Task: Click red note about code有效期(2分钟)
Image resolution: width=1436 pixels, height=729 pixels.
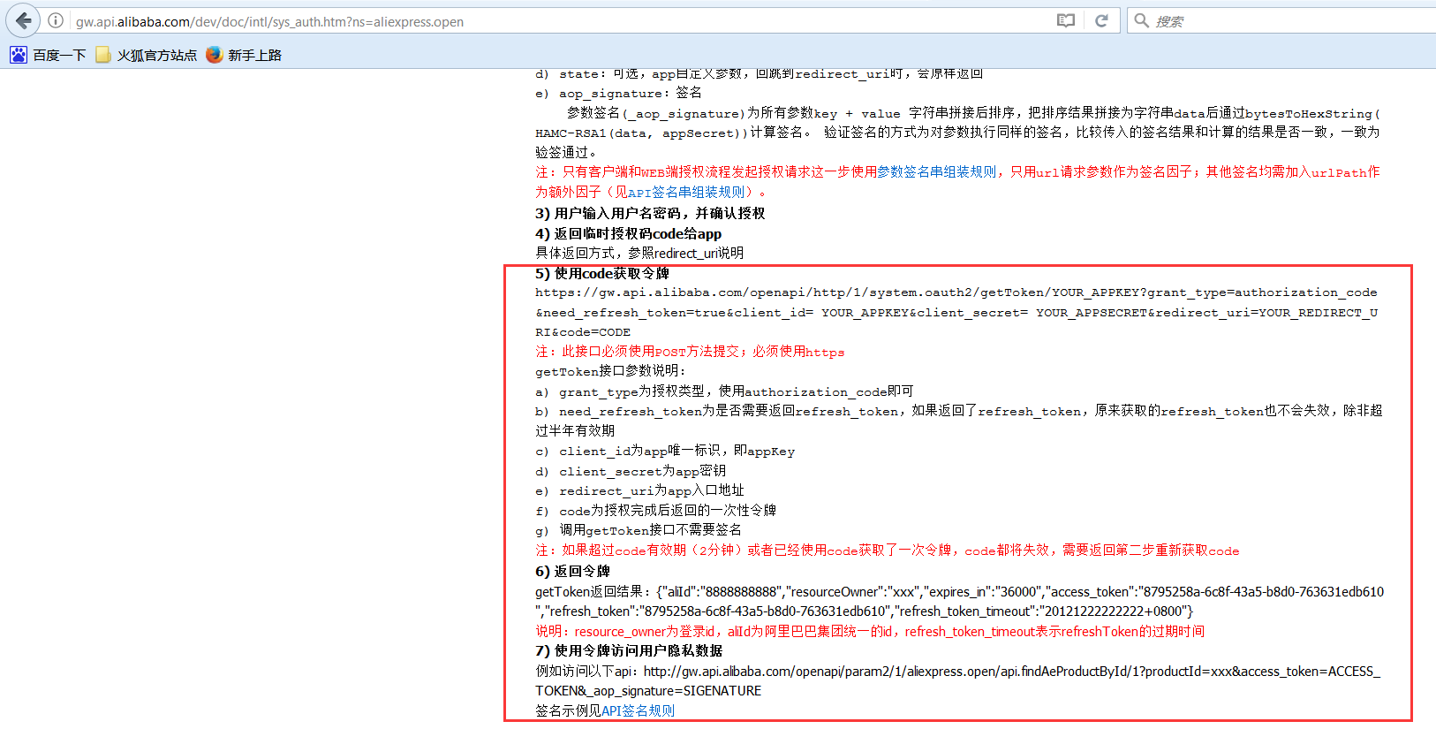Action: tap(887, 551)
